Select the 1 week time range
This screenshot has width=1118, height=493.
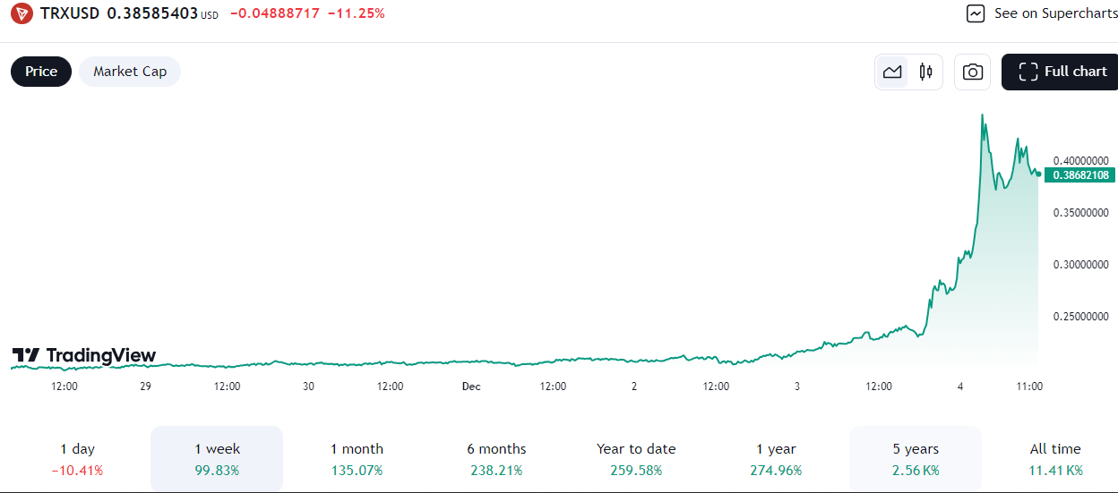click(x=217, y=458)
